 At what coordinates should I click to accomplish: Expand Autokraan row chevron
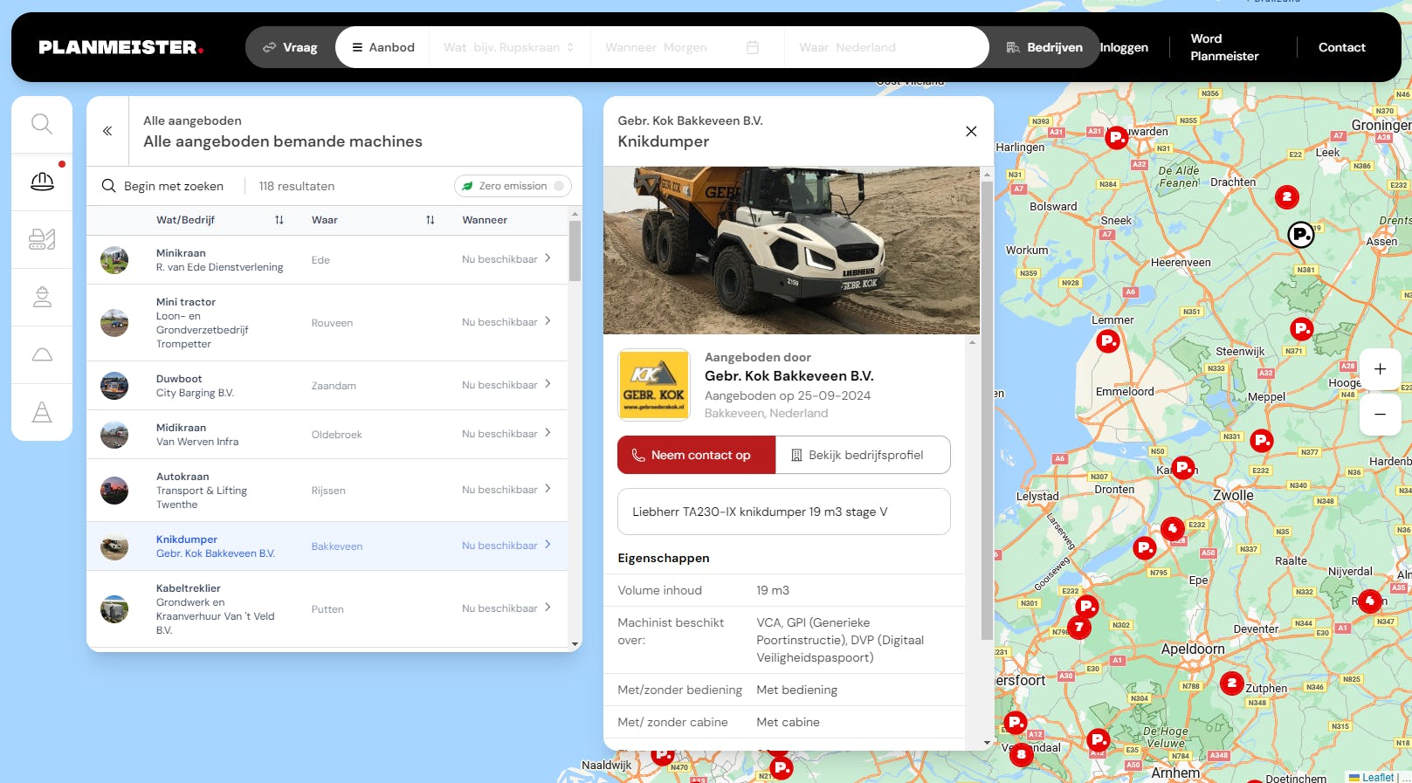point(548,489)
